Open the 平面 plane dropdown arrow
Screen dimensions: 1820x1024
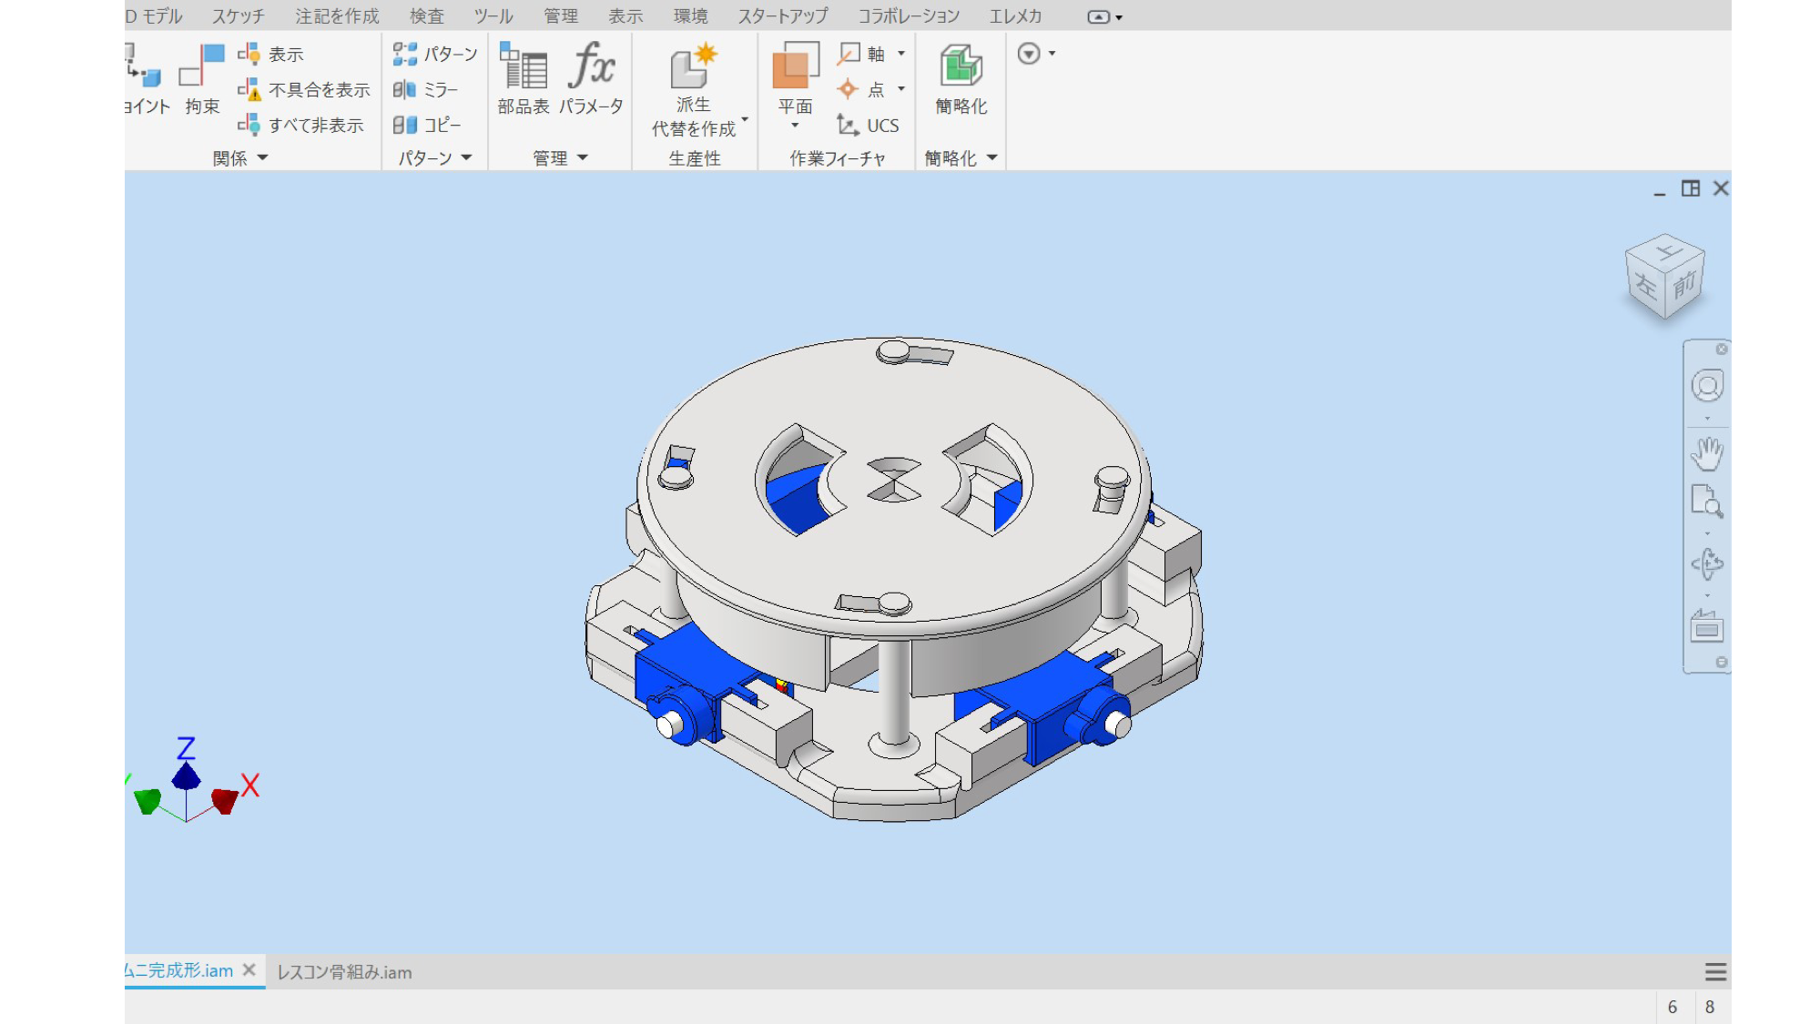coord(795,126)
